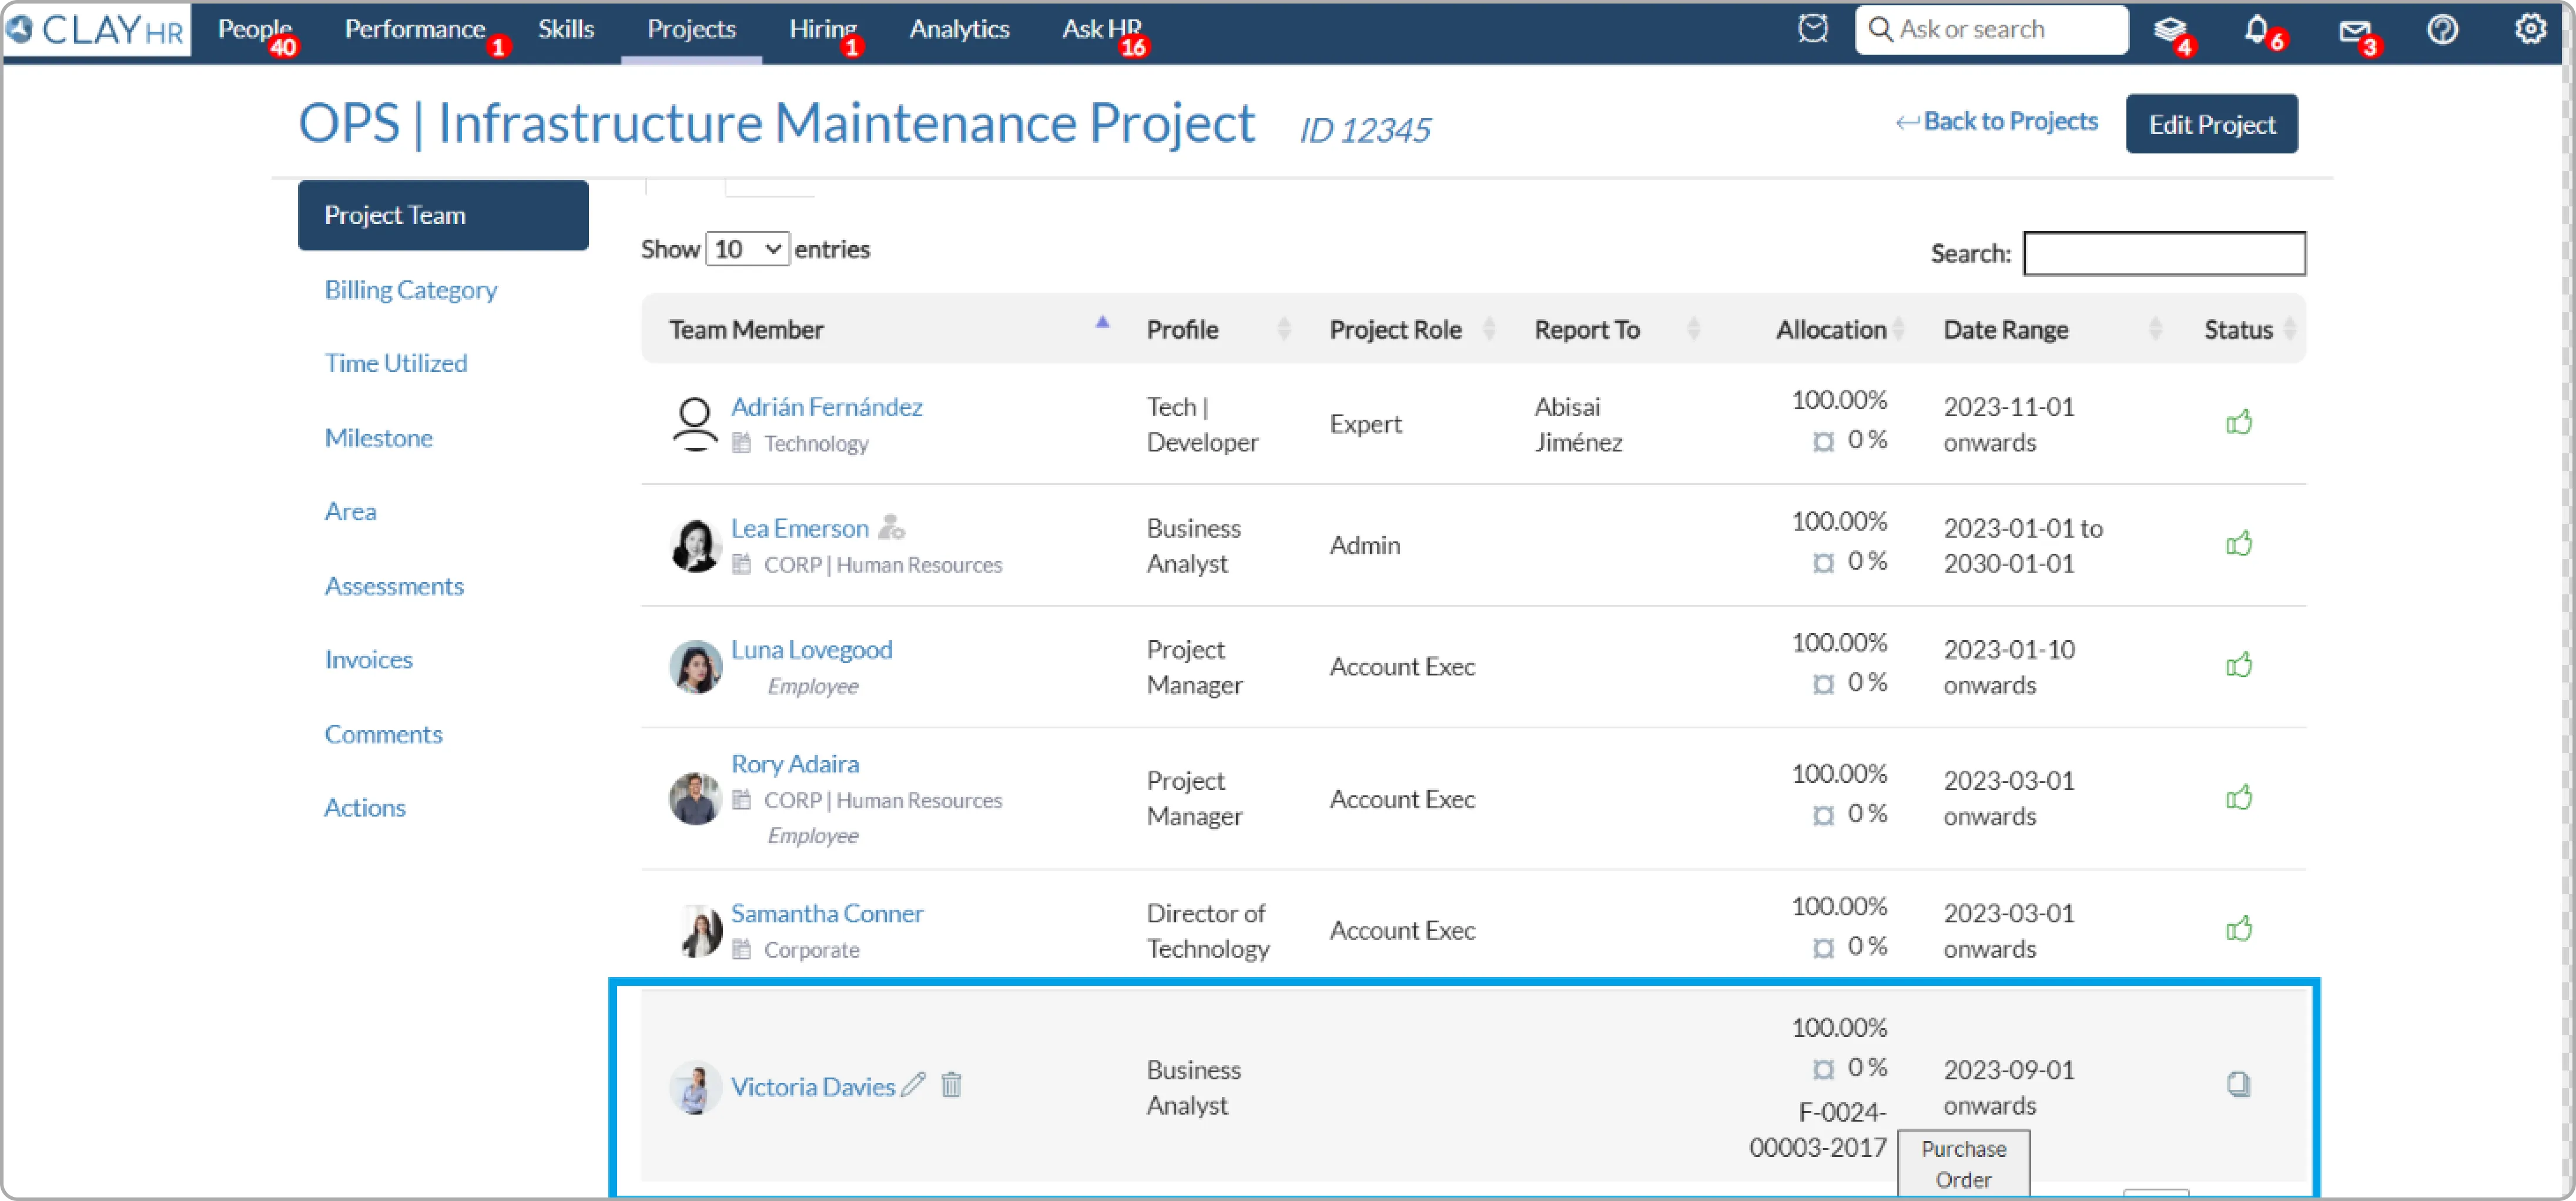
Task: Click thumbs-up status for Adrián Fernández
Action: [x=2238, y=423]
